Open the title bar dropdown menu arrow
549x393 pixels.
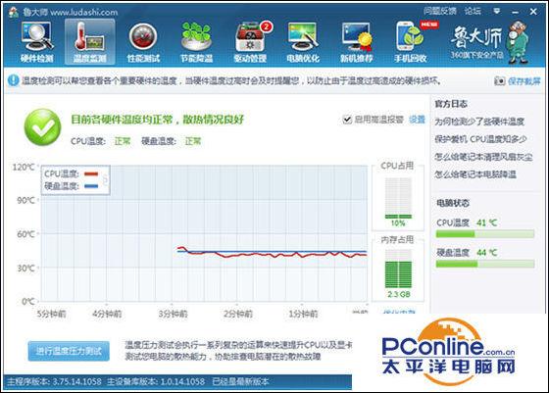(x=496, y=11)
